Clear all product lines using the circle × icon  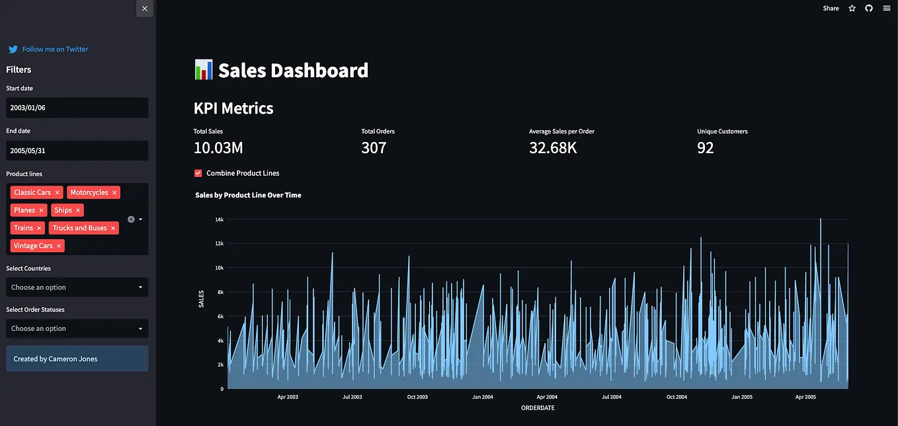click(131, 219)
